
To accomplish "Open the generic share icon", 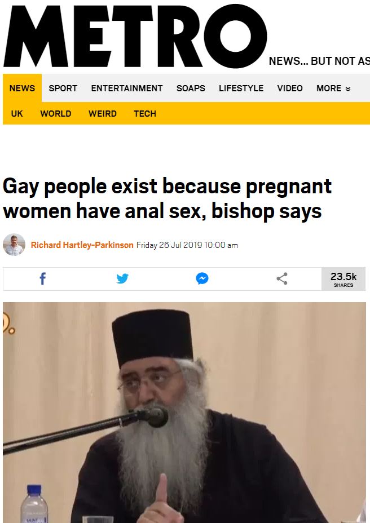I will [x=282, y=278].
